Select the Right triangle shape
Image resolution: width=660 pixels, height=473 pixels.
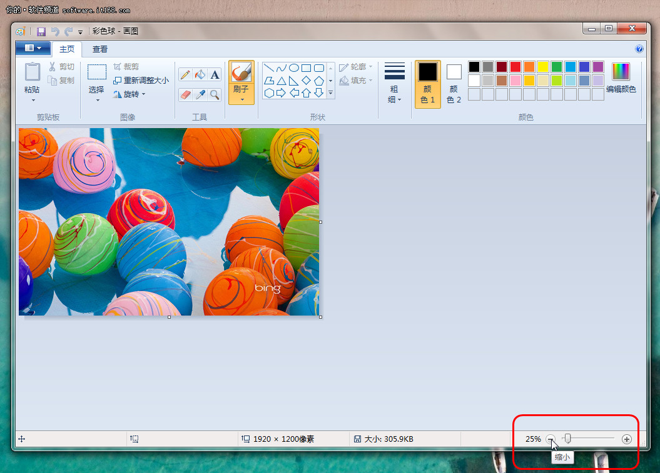point(294,81)
